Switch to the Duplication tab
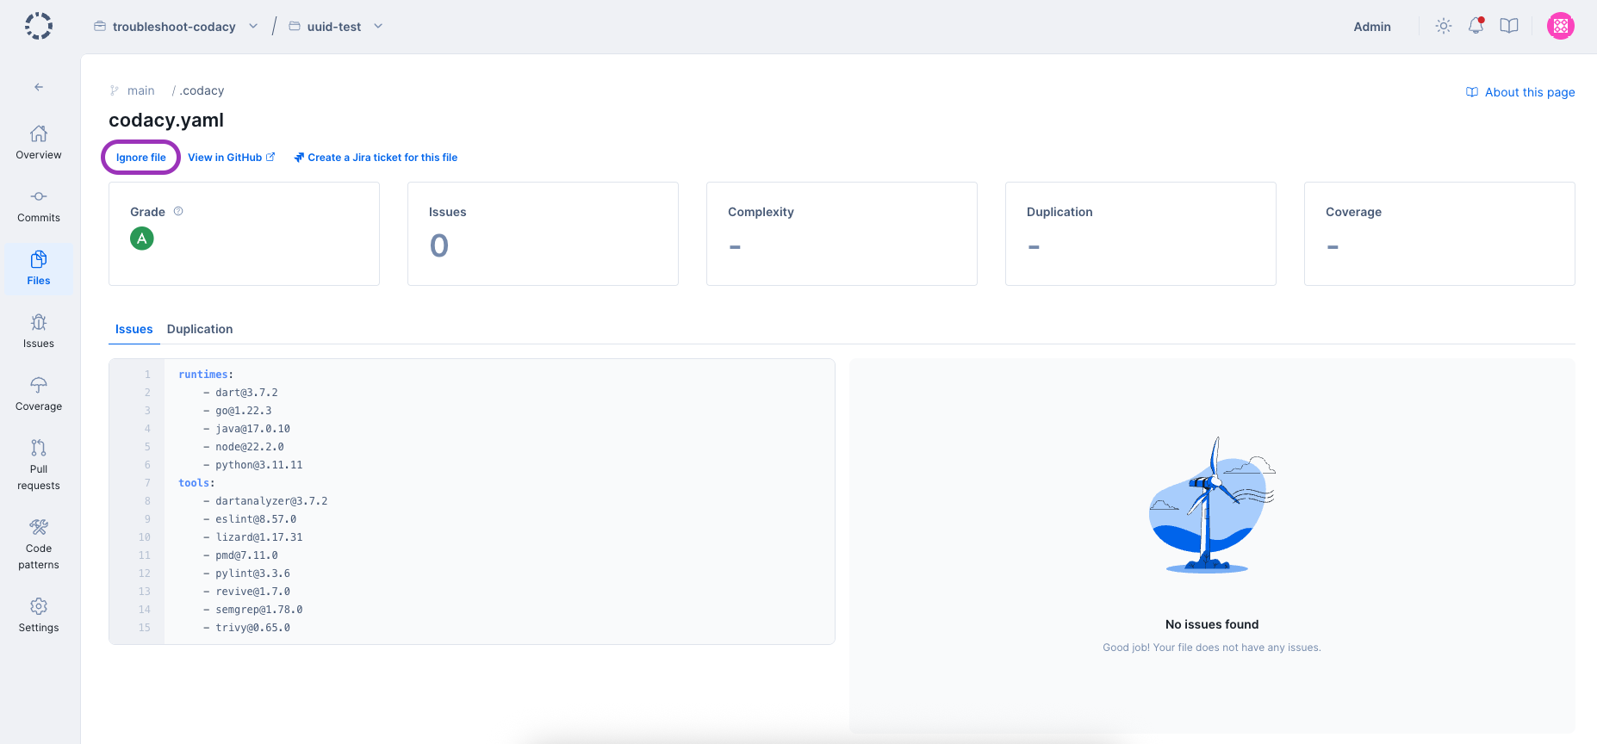 [x=200, y=329]
